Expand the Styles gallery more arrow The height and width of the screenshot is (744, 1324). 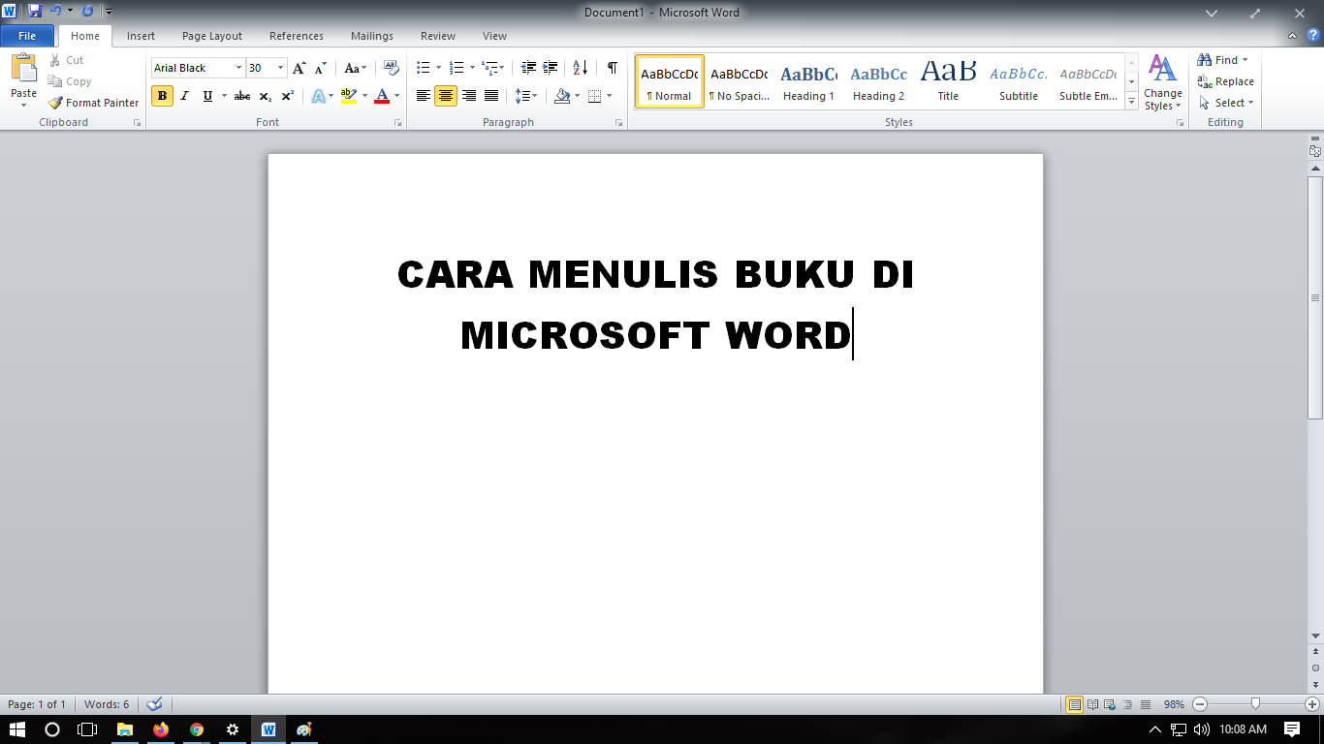(1131, 102)
